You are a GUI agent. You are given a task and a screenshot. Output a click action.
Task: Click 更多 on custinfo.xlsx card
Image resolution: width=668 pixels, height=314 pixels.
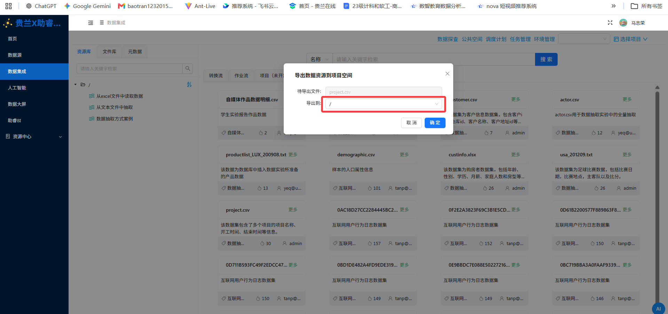(x=516, y=154)
